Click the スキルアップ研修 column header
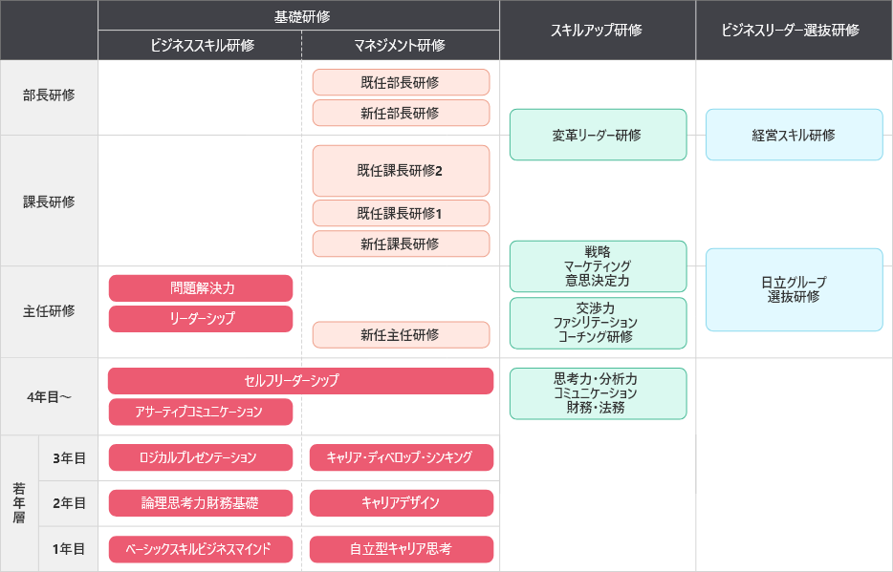The width and height of the screenshot is (893, 572). pyautogui.click(x=597, y=30)
